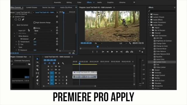Select the Tint effect in Color Correction
Screen dimensions: 187x105
pos(157,64)
